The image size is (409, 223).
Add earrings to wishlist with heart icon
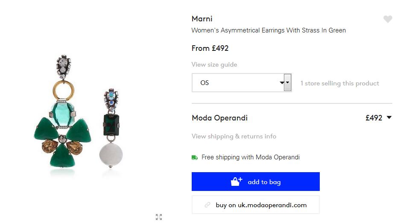[x=388, y=19]
